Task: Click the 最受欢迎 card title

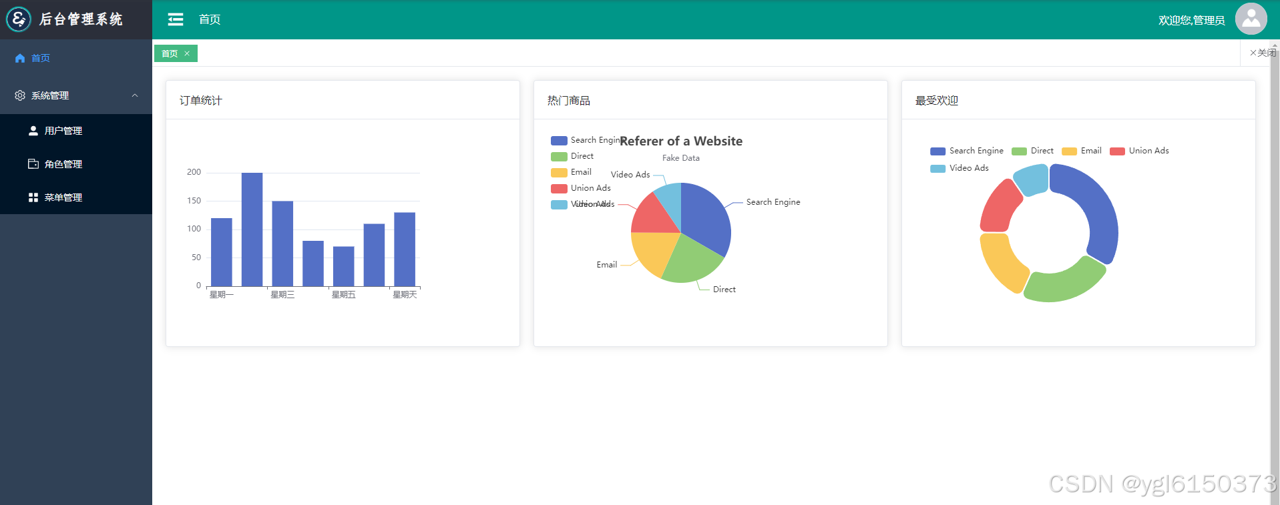Action: point(937,101)
